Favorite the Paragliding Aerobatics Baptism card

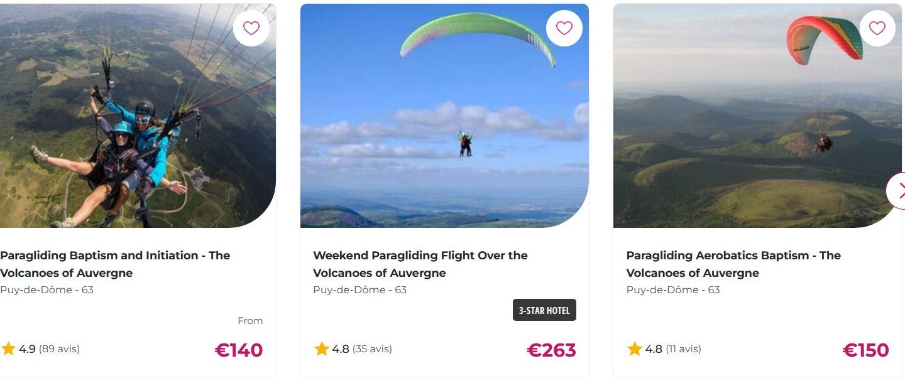click(x=877, y=28)
